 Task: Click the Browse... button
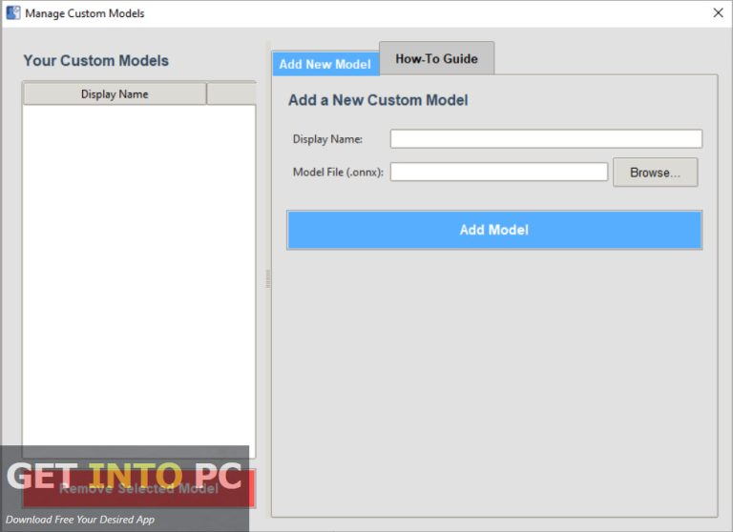click(655, 173)
